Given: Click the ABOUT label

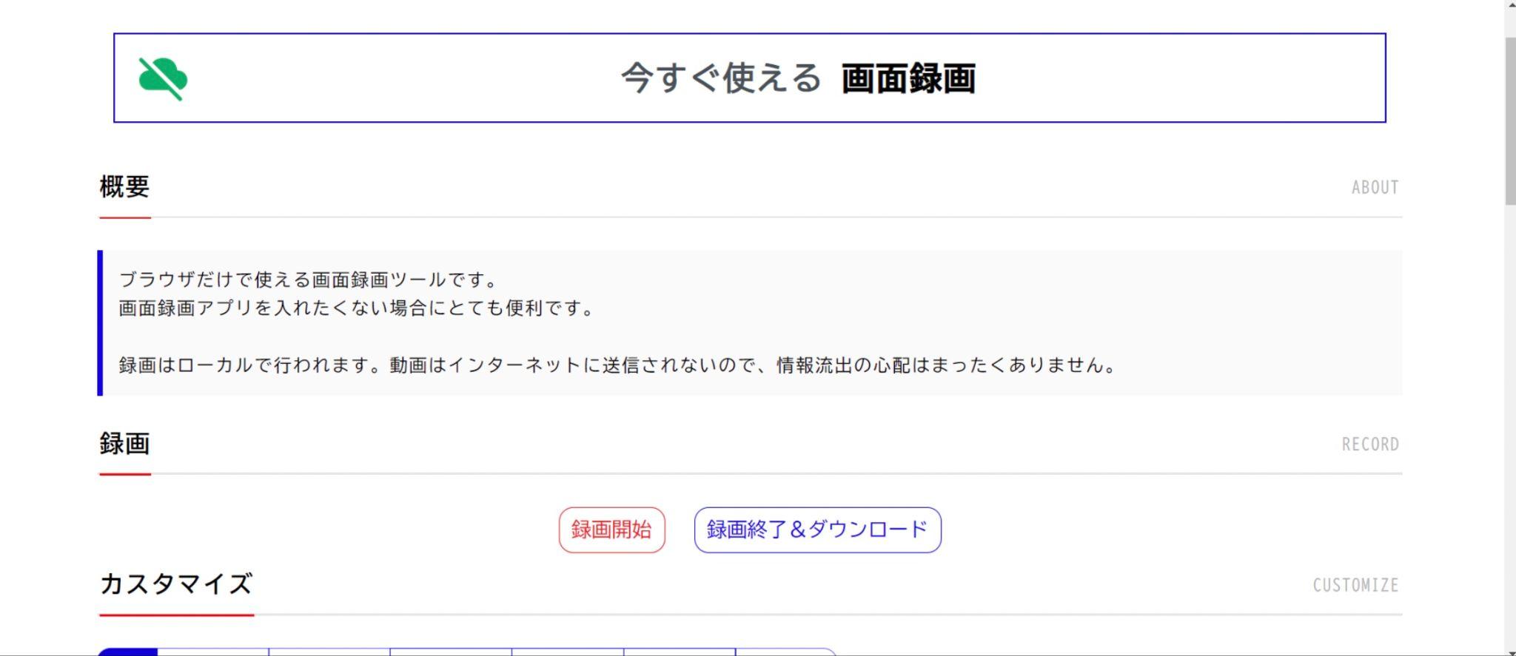Looking at the screenshot, I should click(1375, 188).
